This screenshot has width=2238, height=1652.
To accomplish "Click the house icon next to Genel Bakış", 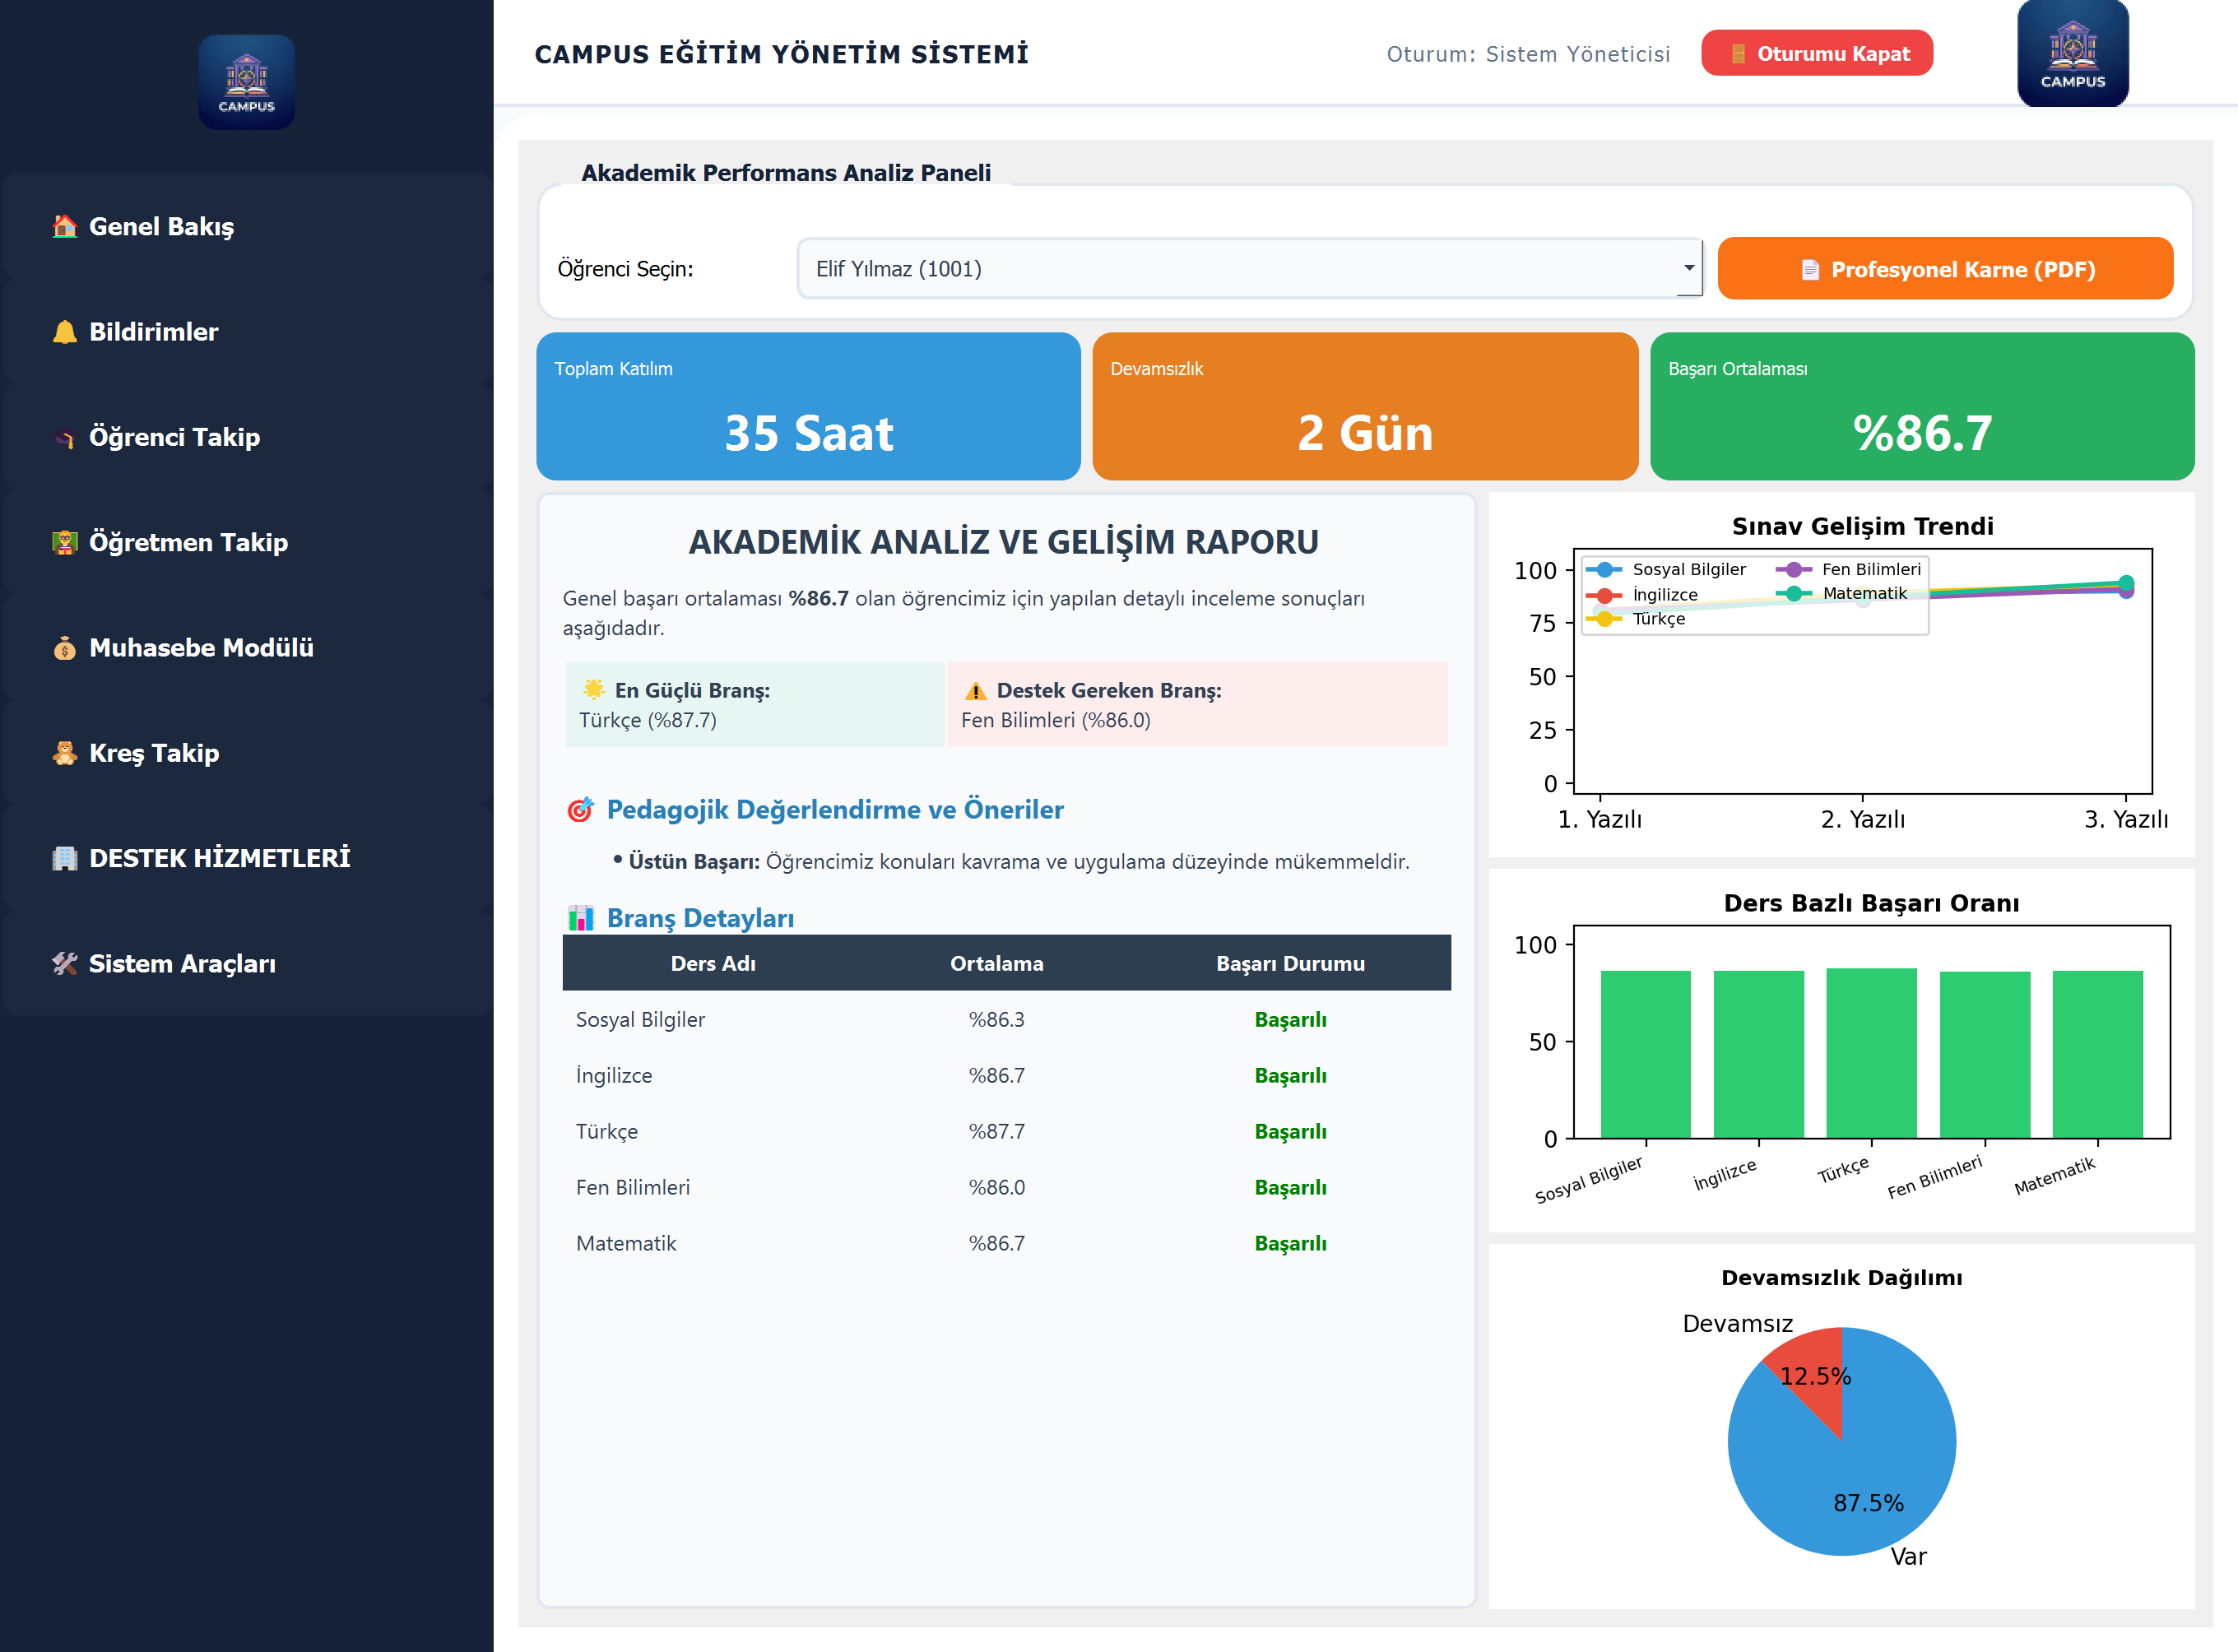I will click(65, 226).
